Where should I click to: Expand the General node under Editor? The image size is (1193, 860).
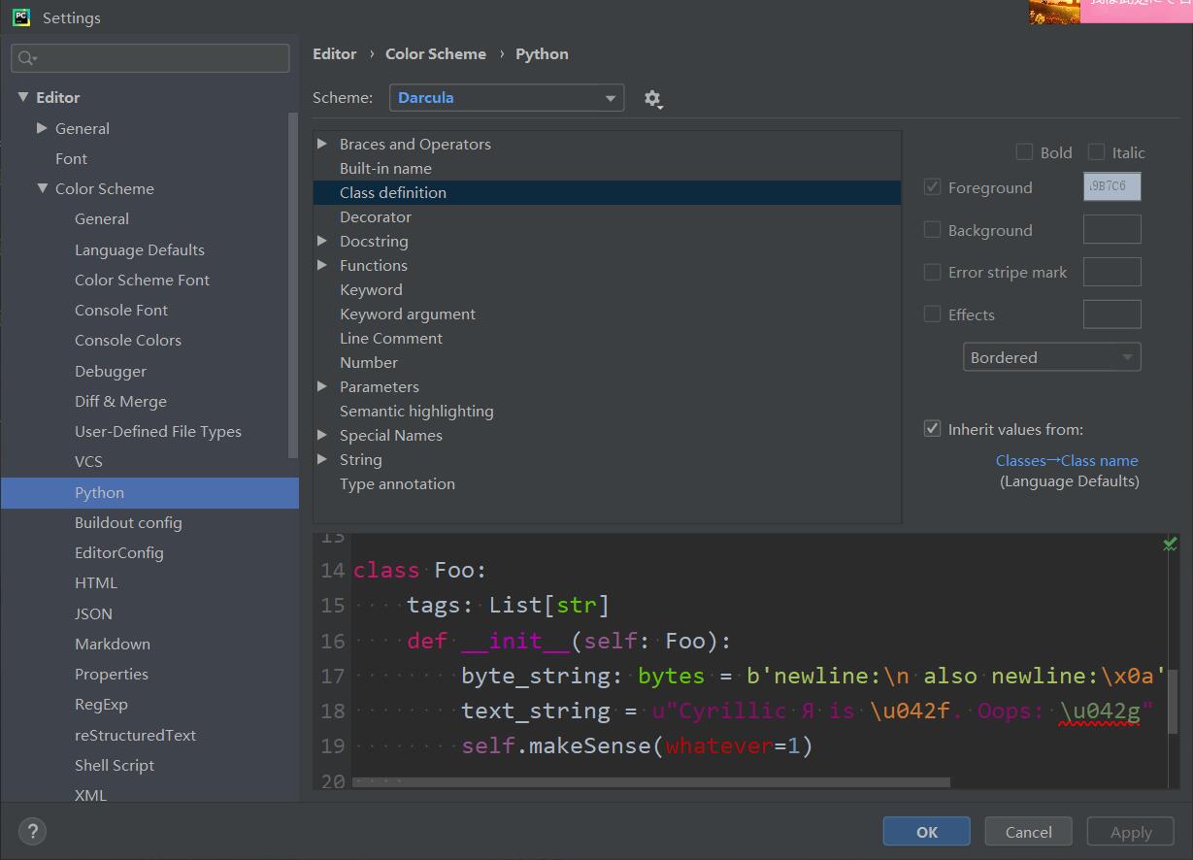pyautogui.click(x=42, y=128)
